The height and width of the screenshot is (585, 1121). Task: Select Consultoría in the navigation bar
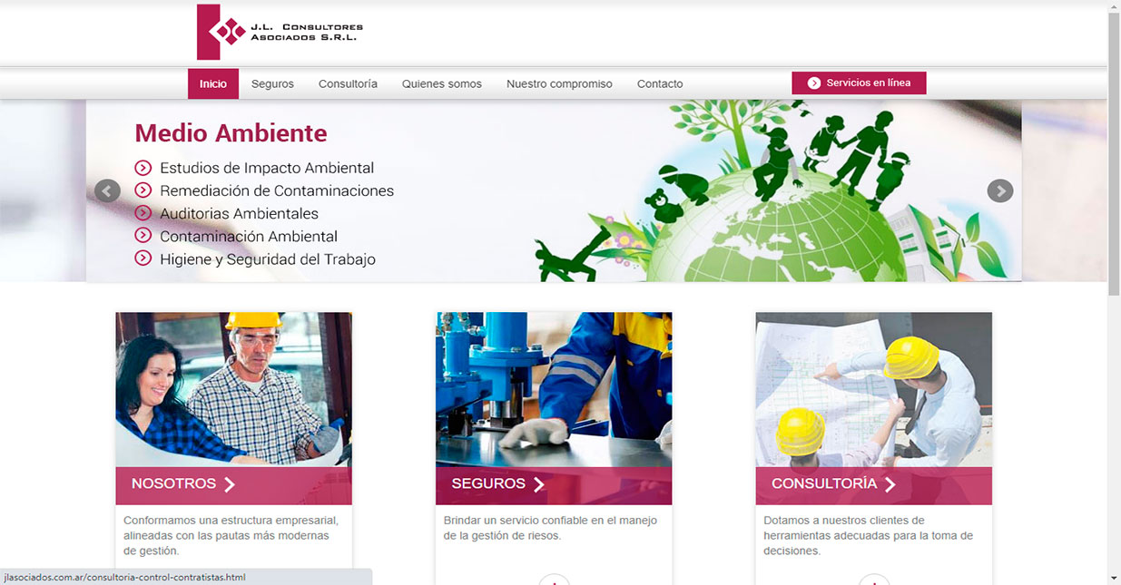[x=348, y=83]
